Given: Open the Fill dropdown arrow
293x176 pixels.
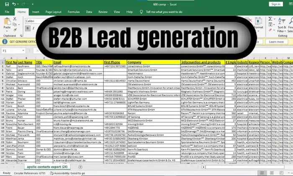Looking at the screenshot, I should 274,25.
